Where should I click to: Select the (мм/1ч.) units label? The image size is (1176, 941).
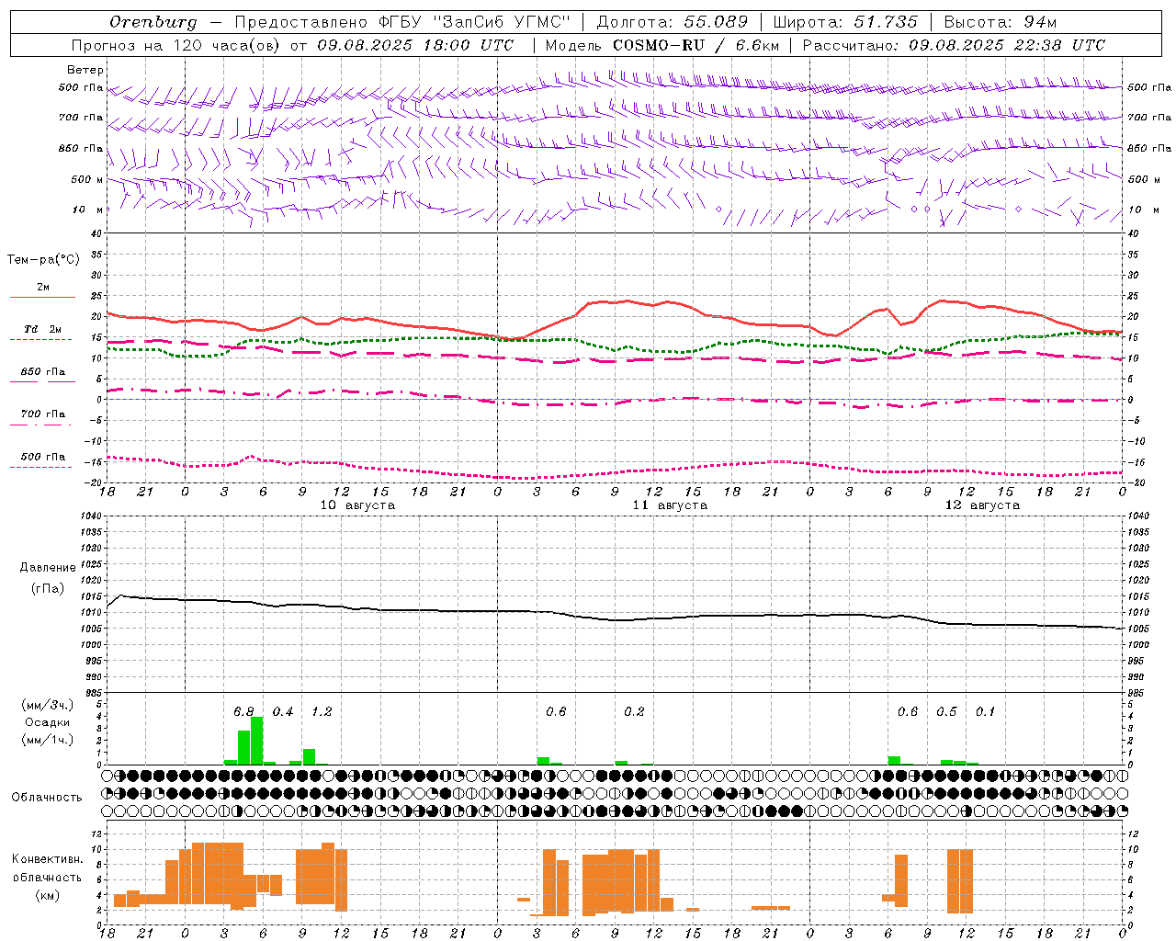point(47,740)
